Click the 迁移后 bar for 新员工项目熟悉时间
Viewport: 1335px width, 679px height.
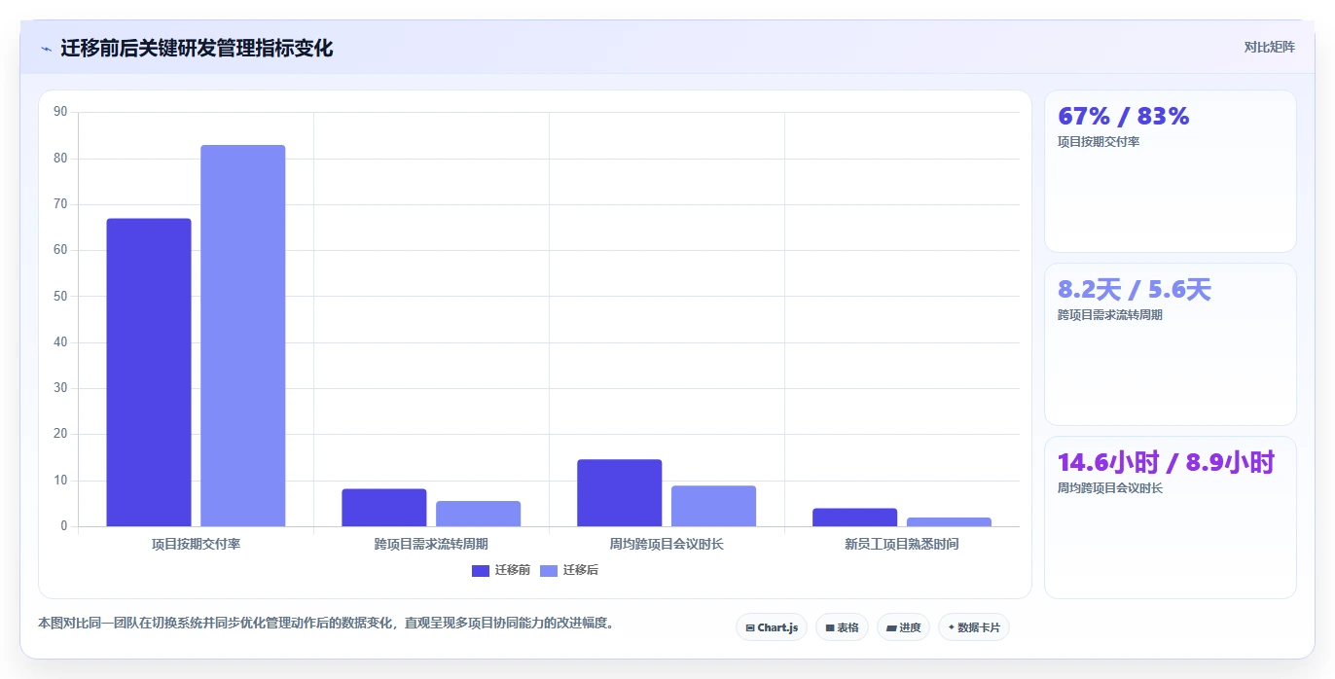pyautogui.click(x=950, y=521)
